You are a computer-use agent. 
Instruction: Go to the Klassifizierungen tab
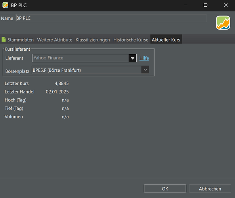point(93,40)
